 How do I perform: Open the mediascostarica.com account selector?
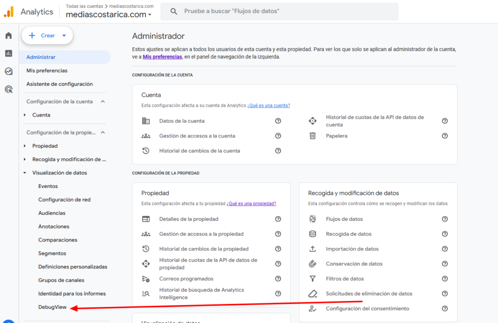[x=109, y=15]
